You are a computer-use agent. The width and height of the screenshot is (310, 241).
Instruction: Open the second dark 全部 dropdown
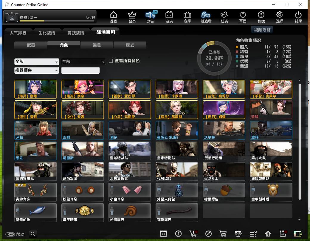pyautogui.click(x=83, y=62)
